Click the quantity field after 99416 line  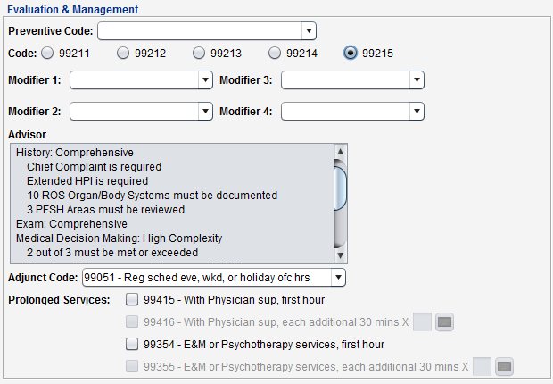pyautogui.click(x=423, y=321)
